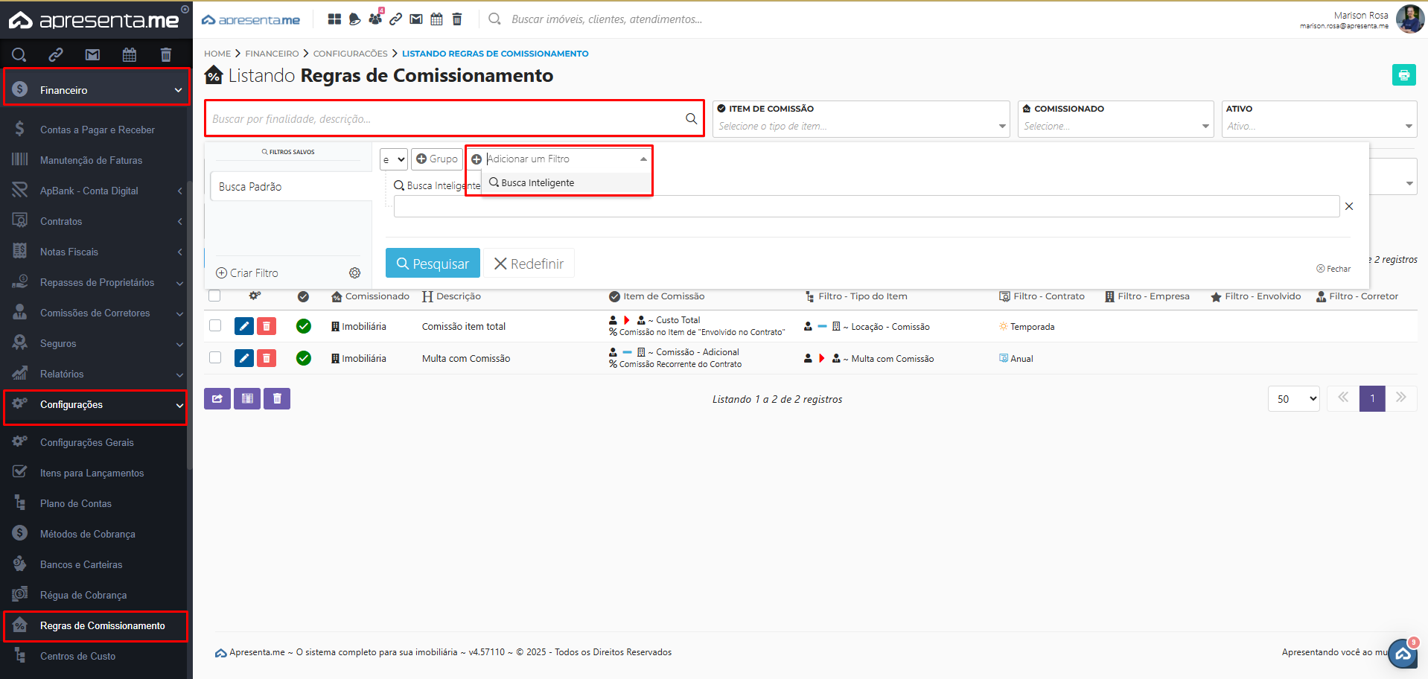1428x679 pixels.
Task: Click the green print icon button
Action: tap(1403, 75)
